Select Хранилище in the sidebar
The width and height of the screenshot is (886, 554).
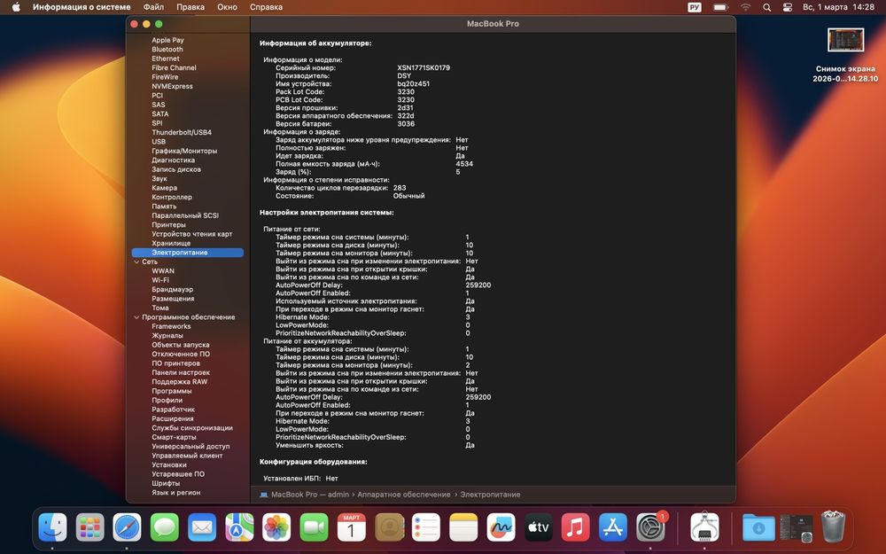(171, 243)
